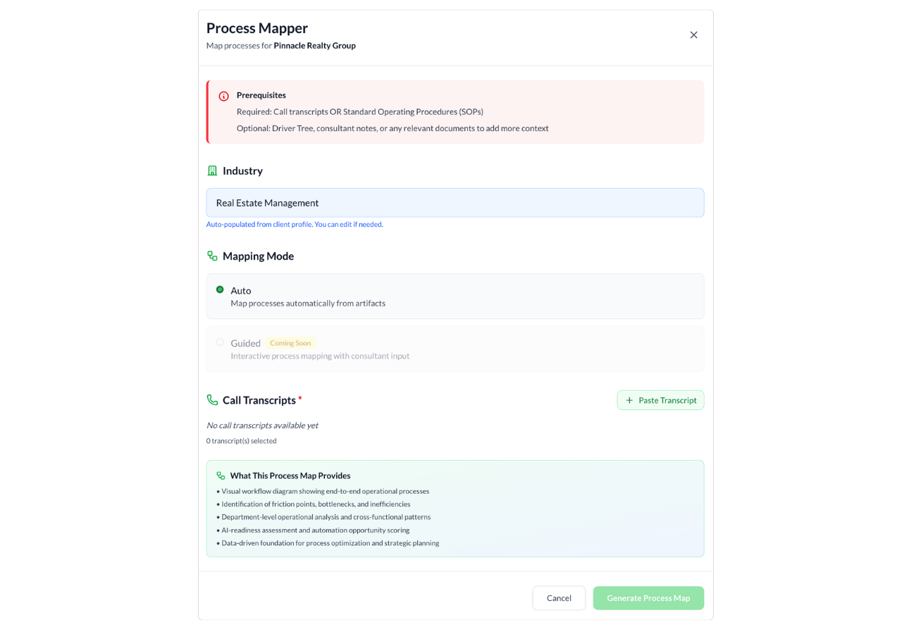Click the Paste Transcript button
The height and width of the screenshot is (634, 916).
click(660, 400)
